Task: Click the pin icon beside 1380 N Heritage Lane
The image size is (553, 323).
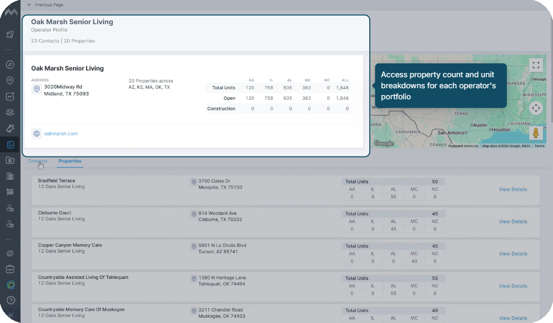Action: tap(194, 278)
